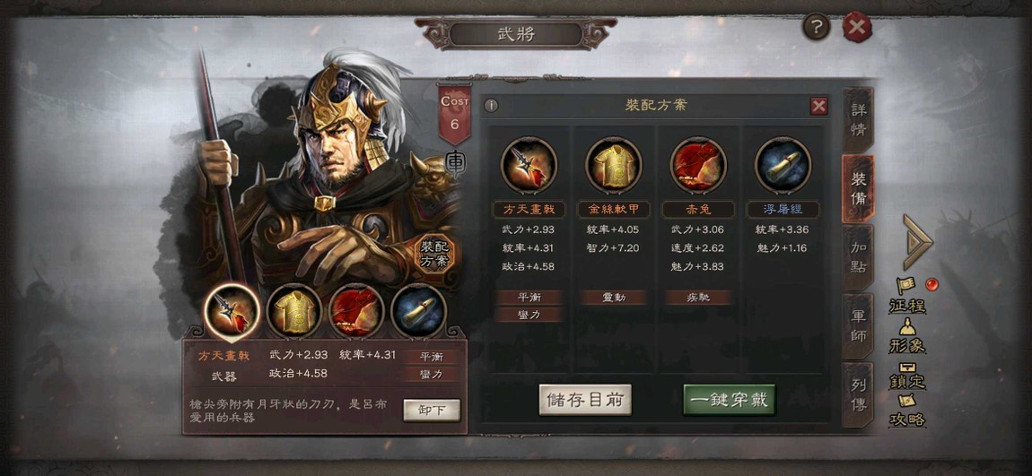The width and height of the screenshot is (1032, 476).
Task: Switch to the 加點 tab
Action: coord(858,257)
